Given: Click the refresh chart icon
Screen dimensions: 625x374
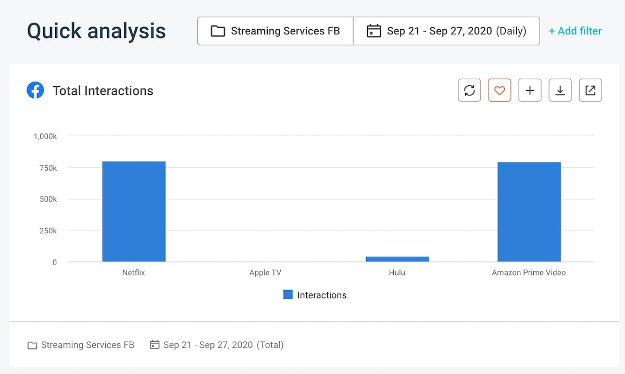Looking at the screenshot, I should point(469,90).
